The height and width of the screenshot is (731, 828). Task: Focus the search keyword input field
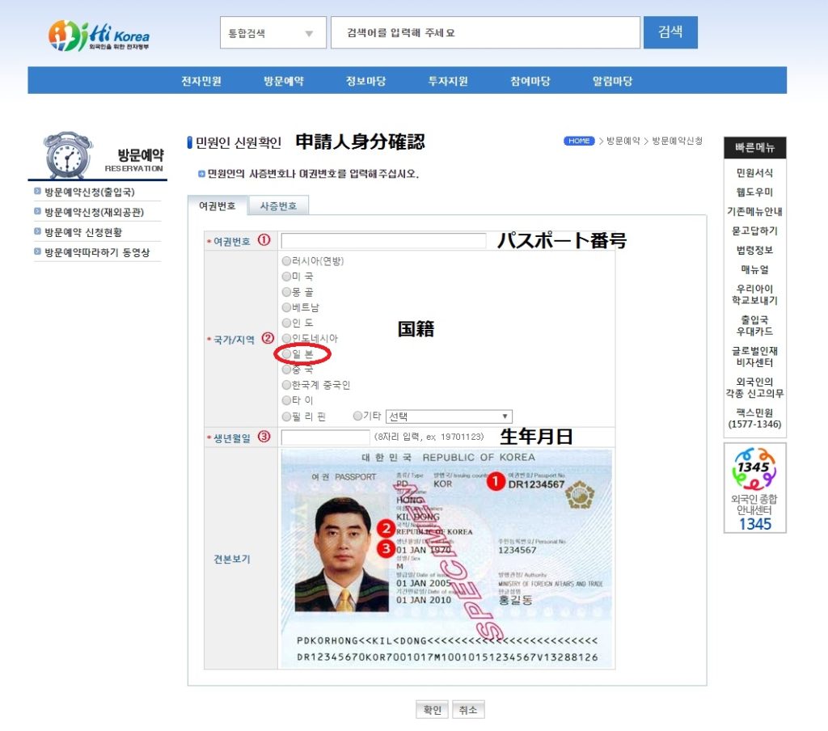485,32
